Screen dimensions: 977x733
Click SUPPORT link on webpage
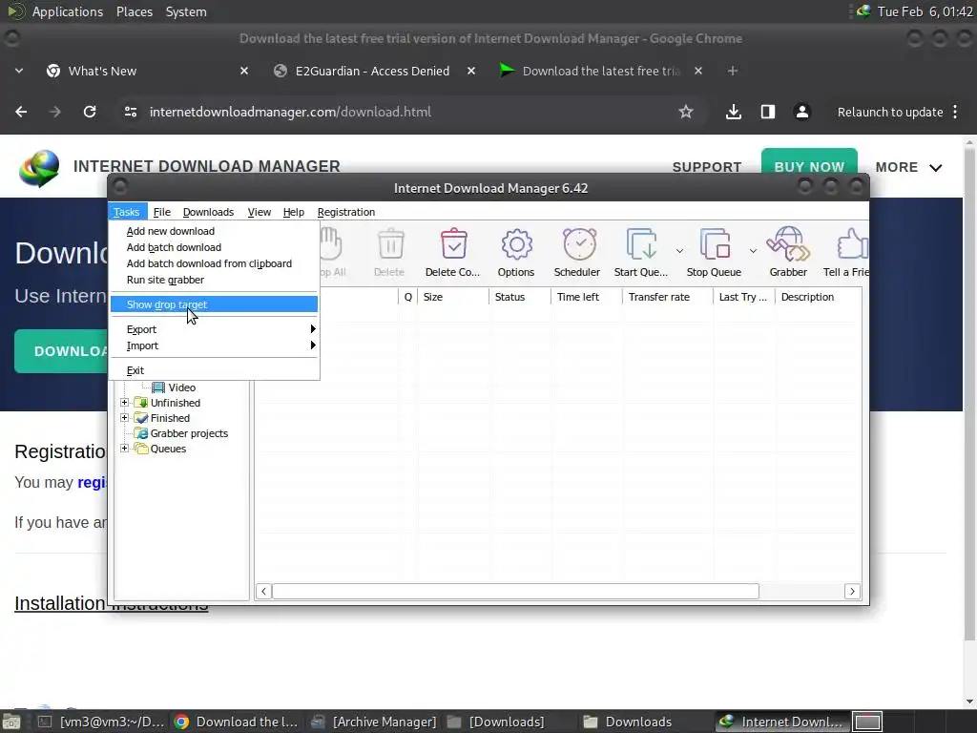[707, 167]
